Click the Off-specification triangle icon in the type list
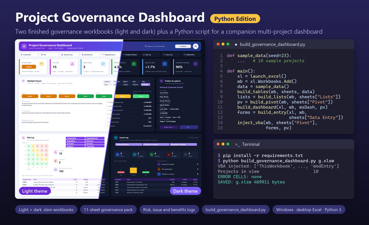The image size is (369, 225). (x=159, y=169)
